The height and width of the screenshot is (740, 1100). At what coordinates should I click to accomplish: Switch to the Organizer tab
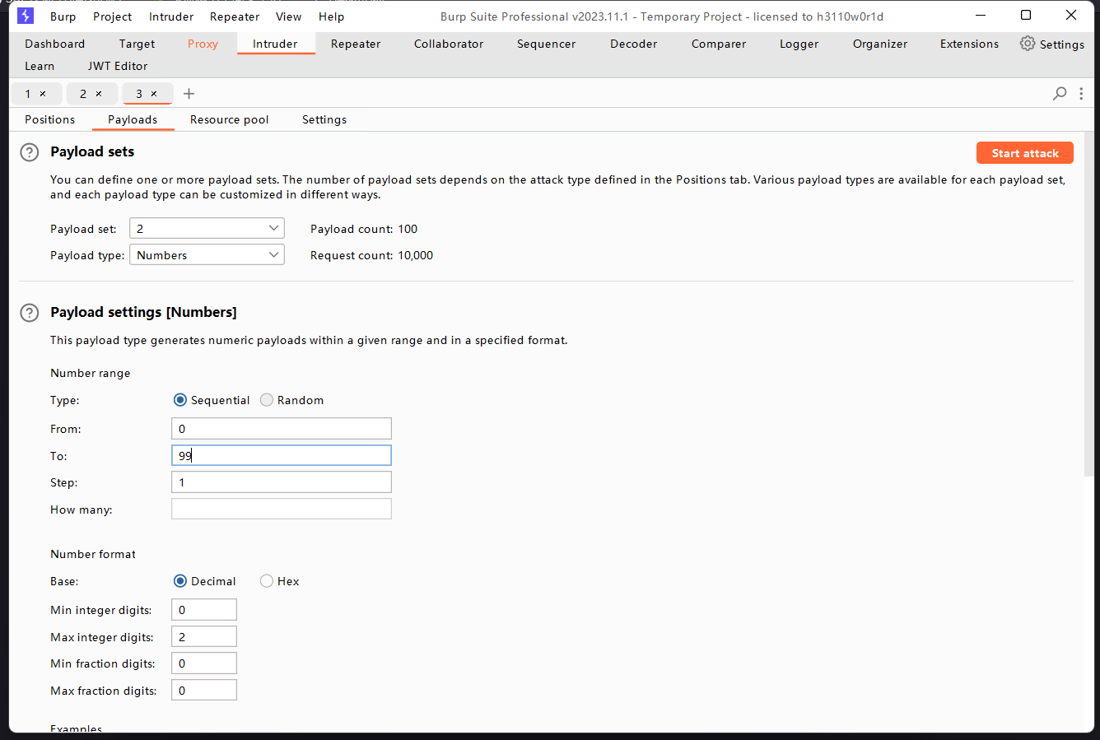tap(880, 44)
